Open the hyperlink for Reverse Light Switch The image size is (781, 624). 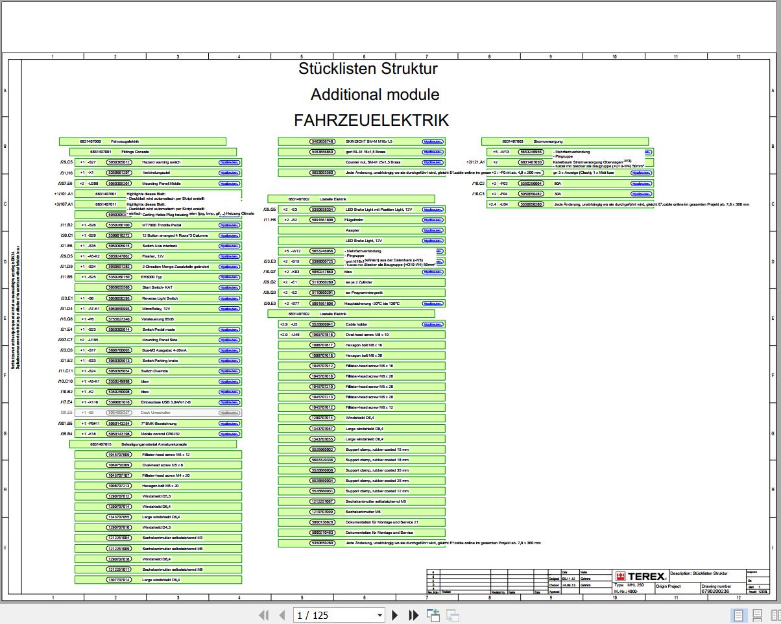coord(228,298)
